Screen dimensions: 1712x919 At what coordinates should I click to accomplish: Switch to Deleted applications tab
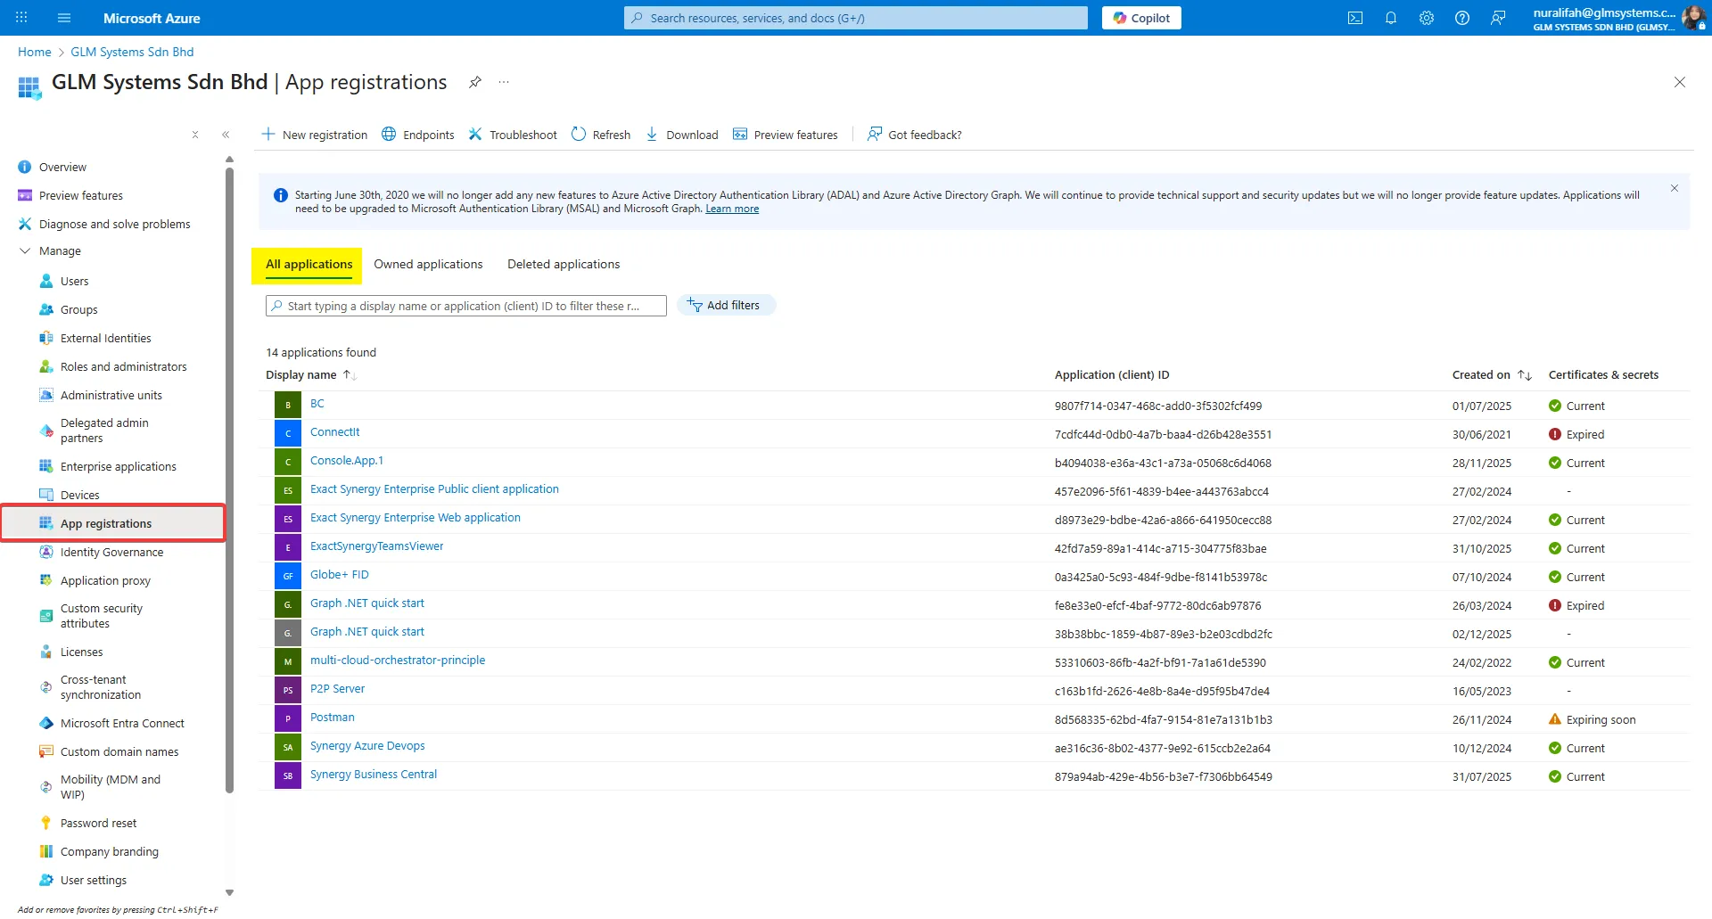pos(563,265)
